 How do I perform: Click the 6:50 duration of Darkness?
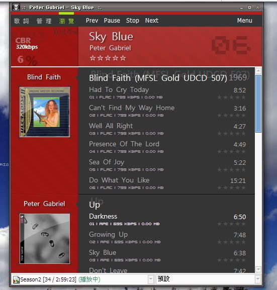click(240, 217)
